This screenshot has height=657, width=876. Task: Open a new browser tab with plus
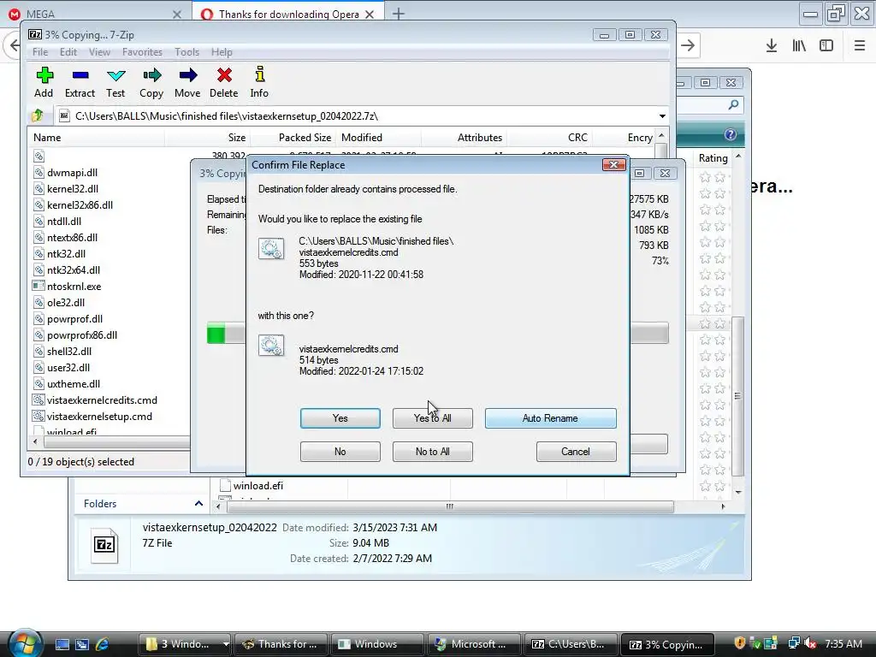399,14
